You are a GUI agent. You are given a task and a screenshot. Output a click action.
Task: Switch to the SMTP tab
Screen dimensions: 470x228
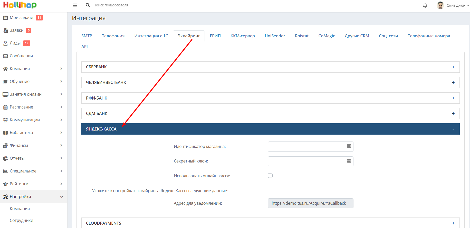(87, 36)
